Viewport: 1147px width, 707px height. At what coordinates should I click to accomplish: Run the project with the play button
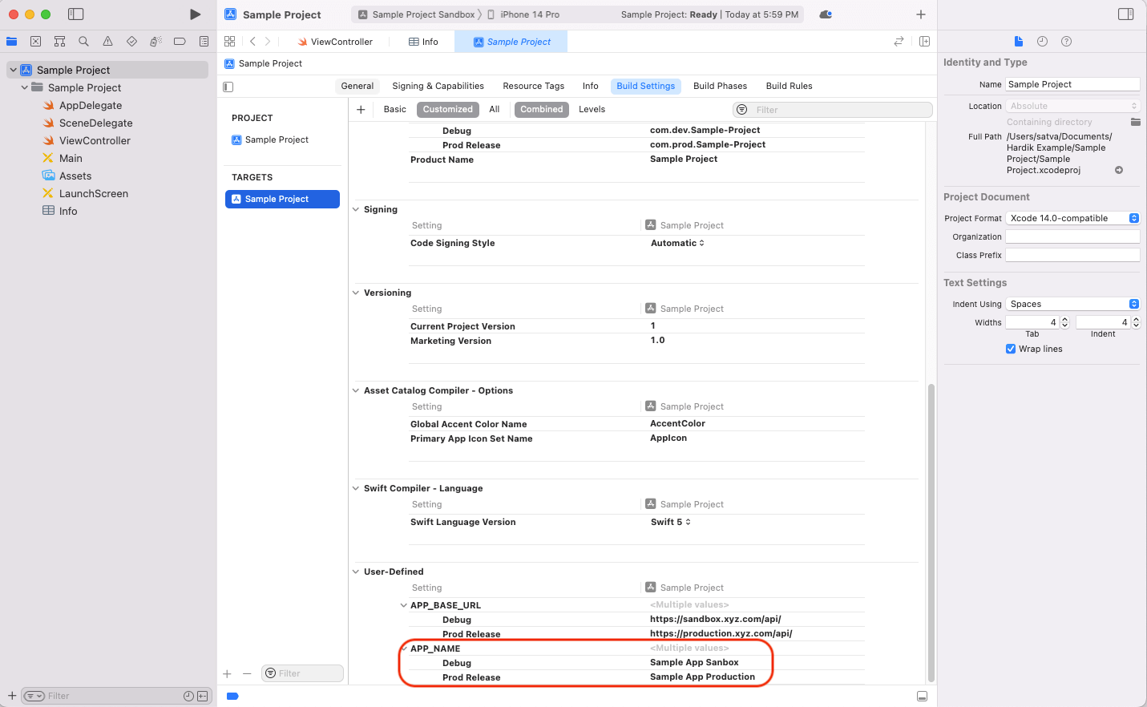[x=195, y=14]
